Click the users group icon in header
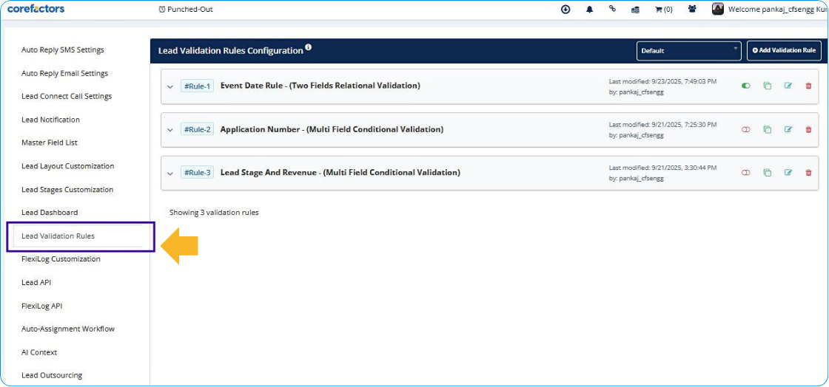 coord(692,9)
